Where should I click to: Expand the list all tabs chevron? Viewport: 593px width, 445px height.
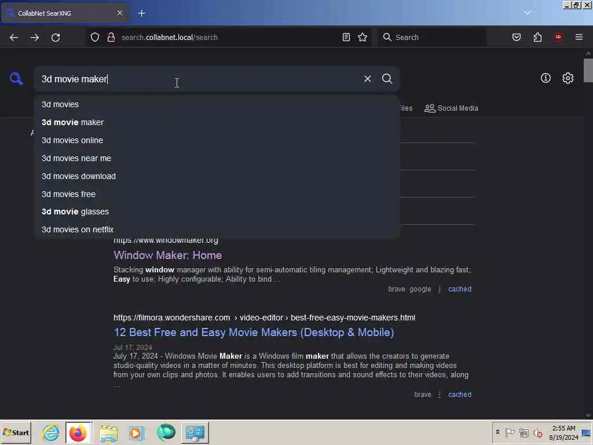(x=527, y=13)
